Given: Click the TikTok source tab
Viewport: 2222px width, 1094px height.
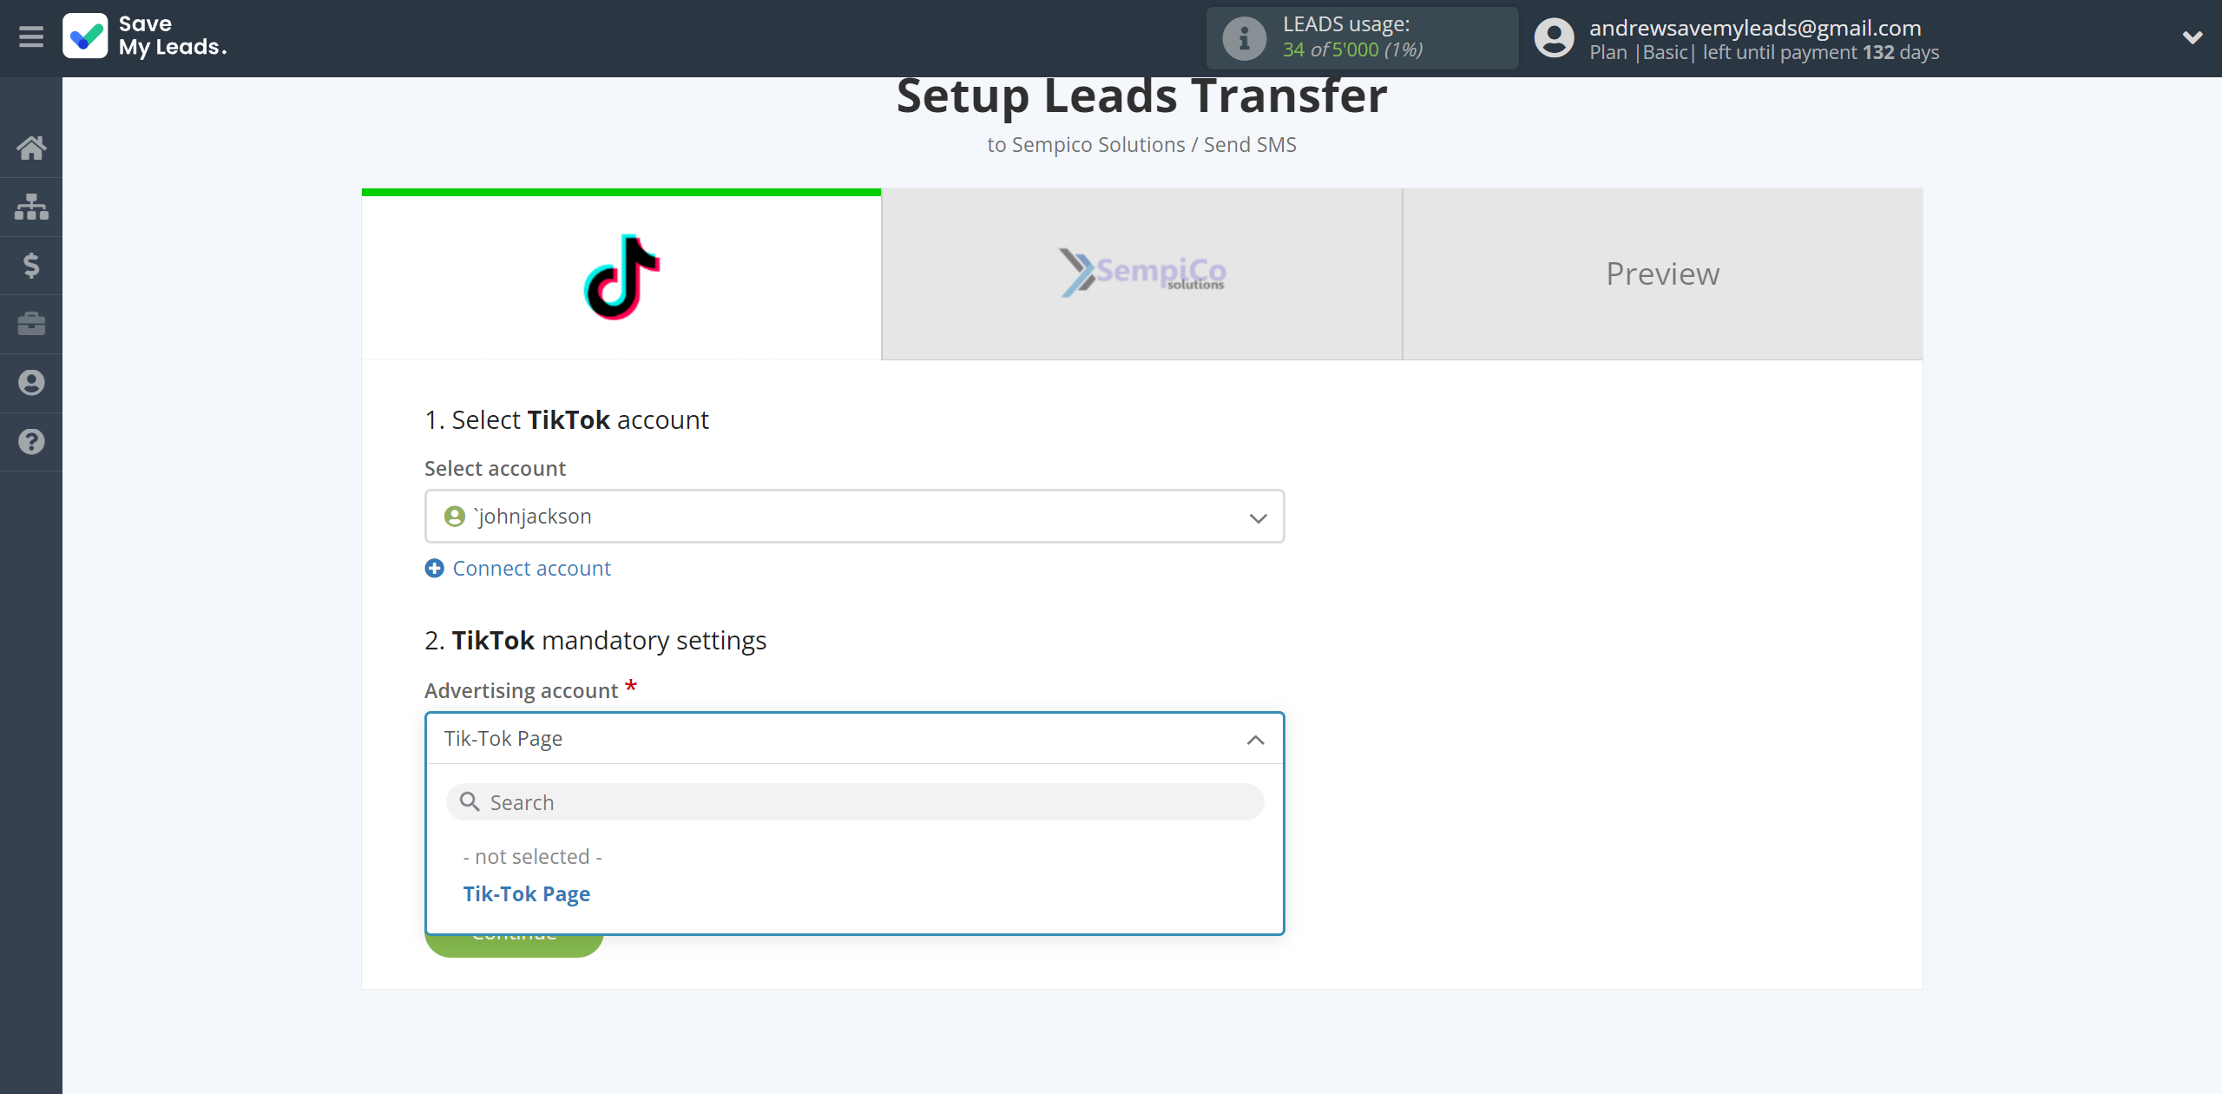Looking at the screenshot, I should click(x=621, y=272).
